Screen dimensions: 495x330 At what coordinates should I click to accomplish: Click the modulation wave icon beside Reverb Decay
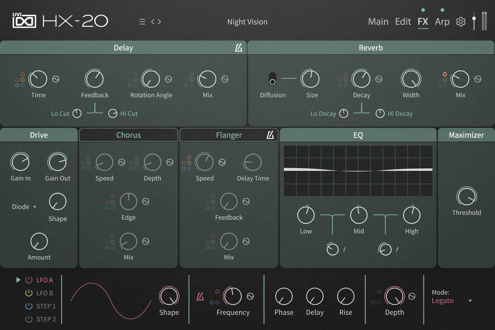click(379, 79)
